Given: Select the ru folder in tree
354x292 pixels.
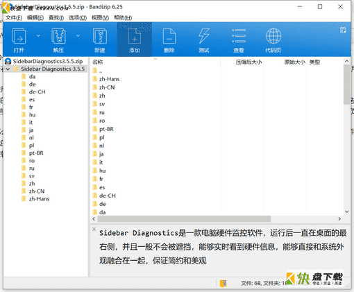Looking at the screenshot, I should 32,169.
